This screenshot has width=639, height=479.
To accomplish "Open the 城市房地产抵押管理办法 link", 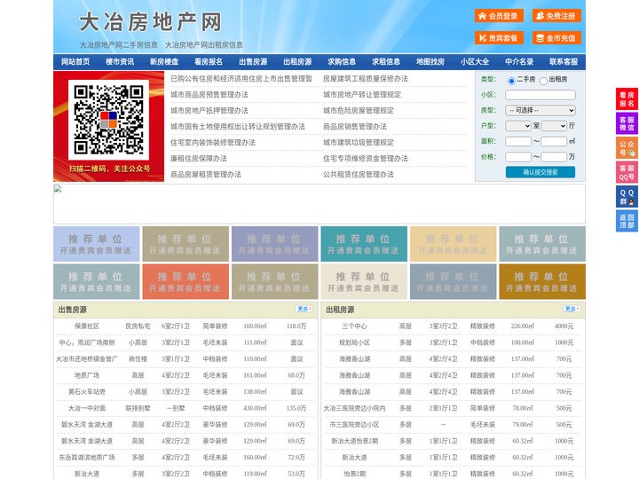I will point(209,110).
